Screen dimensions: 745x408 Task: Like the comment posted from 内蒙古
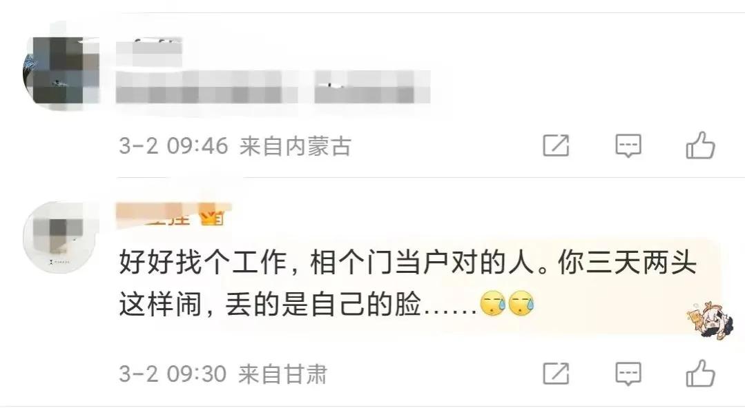coord(700,145)
